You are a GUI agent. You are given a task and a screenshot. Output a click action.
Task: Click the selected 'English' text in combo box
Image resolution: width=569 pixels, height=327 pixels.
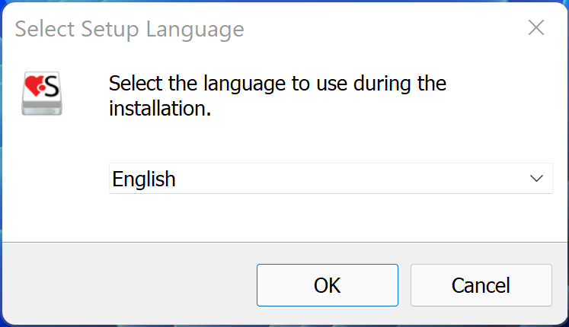coord(144,179)
